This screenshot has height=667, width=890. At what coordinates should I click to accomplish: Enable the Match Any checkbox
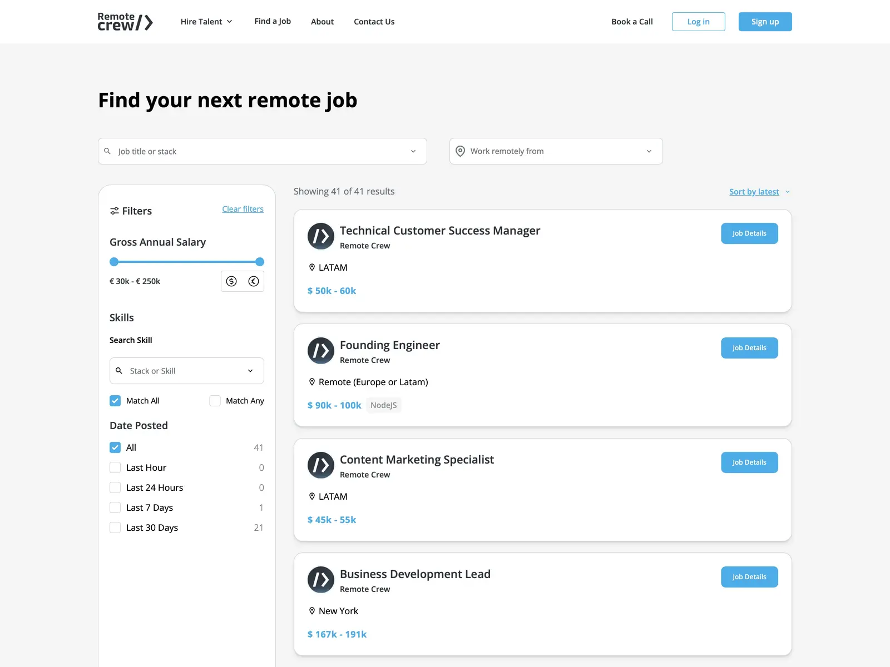coord(215,401)
